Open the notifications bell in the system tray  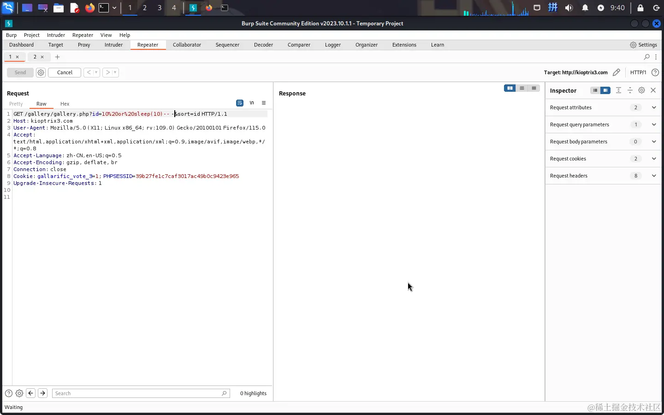click(585, 8)
